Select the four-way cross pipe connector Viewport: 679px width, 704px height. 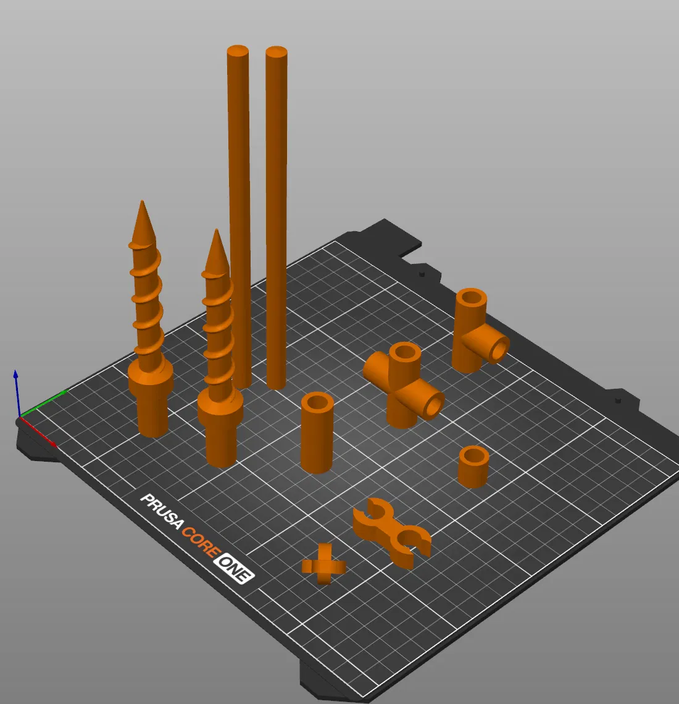(x=404, y=386)
